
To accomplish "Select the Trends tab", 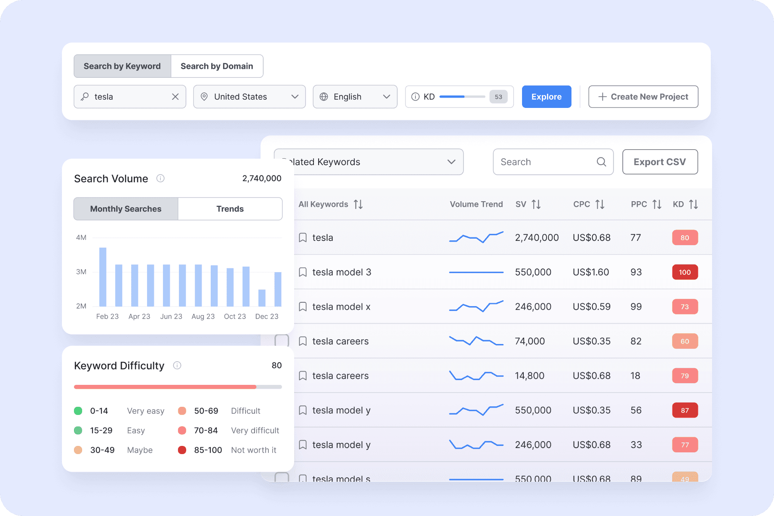I will tap(230, 209).
